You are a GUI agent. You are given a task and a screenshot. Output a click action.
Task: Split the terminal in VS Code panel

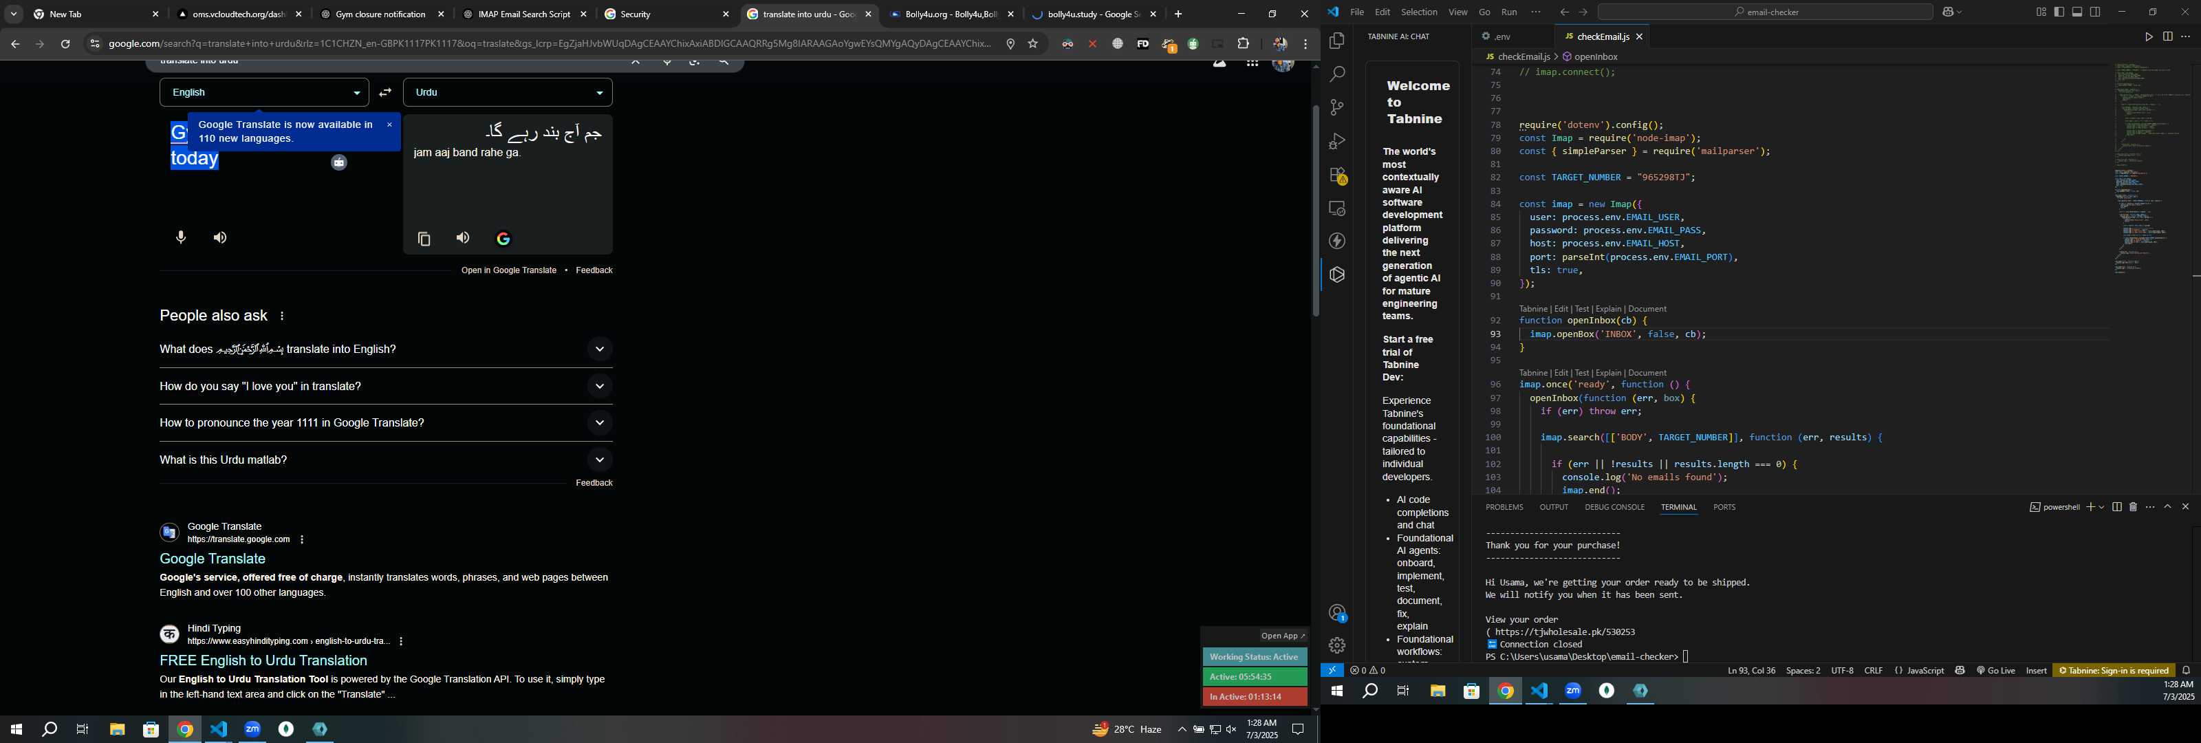[2116, 507]
